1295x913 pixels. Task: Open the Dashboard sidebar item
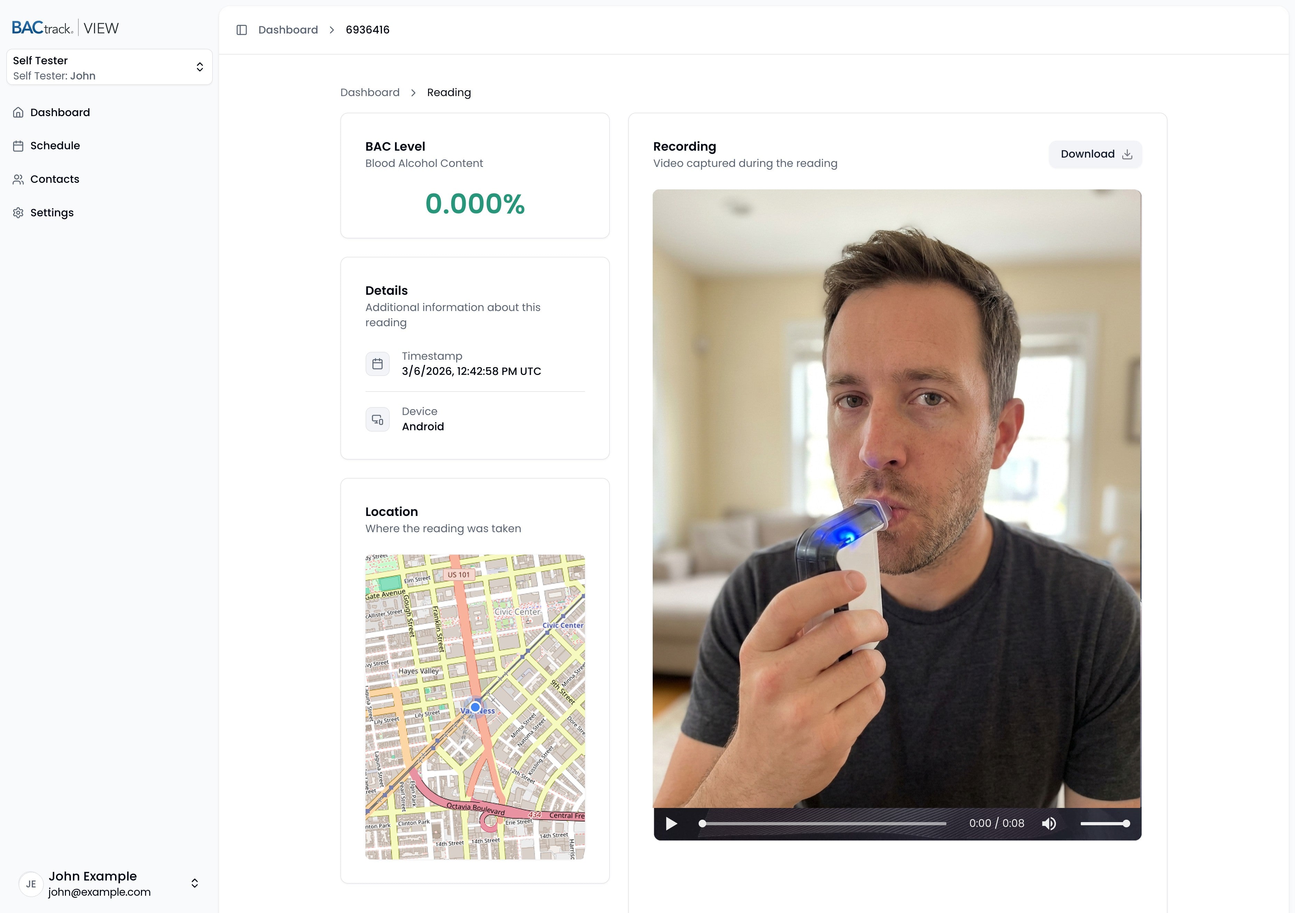point(109,112)
